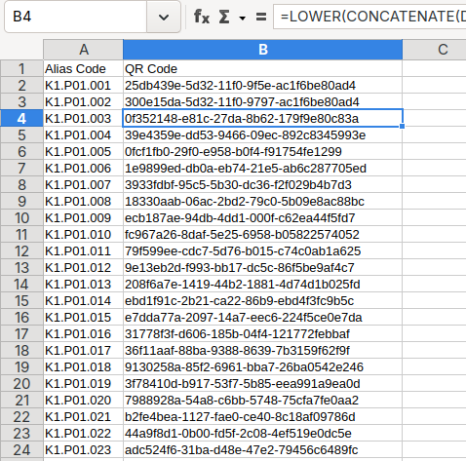
Task: Select column C header
Action: (434, 50)
